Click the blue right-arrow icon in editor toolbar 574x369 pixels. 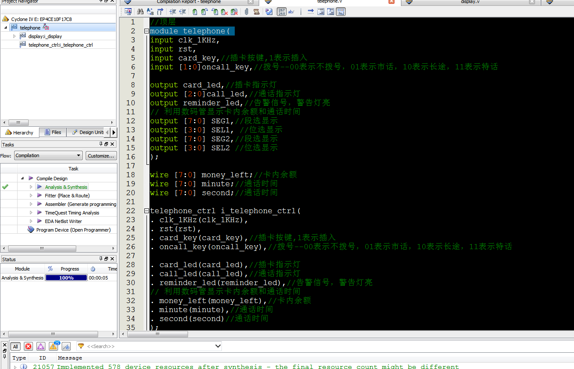311,12
